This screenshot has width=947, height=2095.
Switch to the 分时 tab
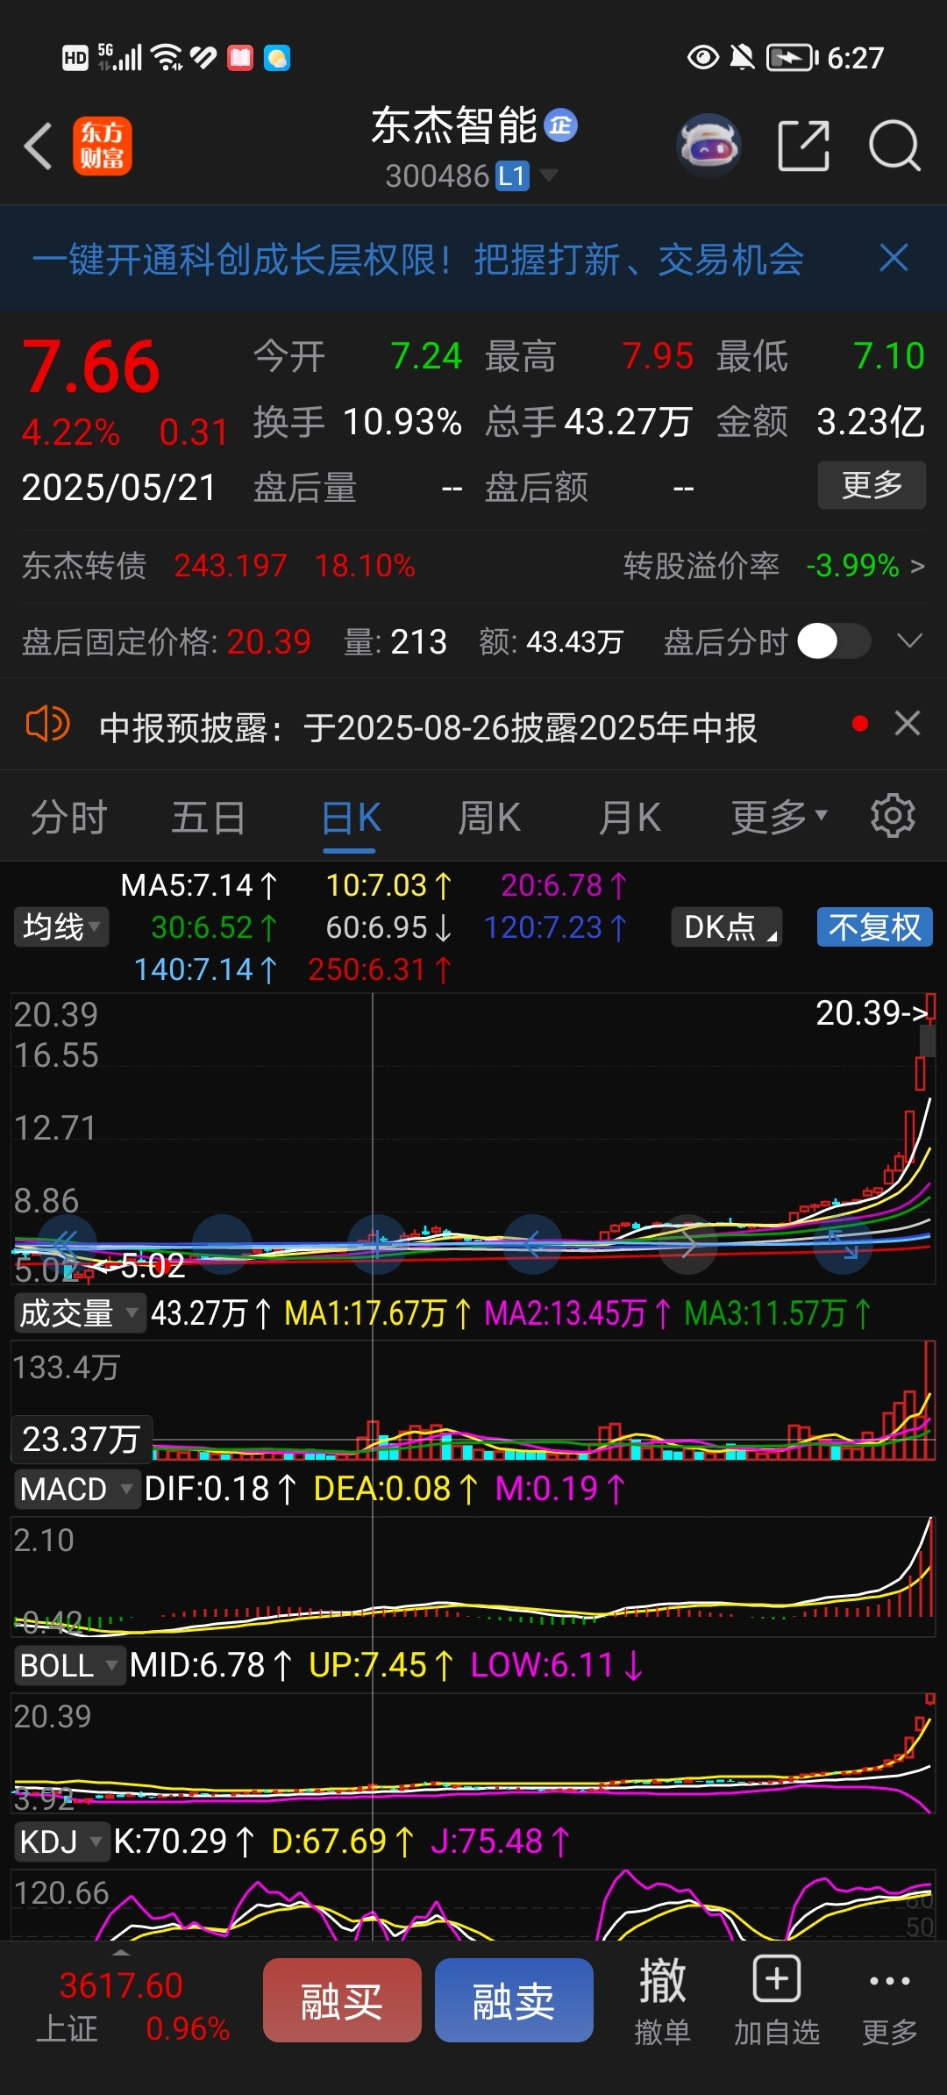69,818
